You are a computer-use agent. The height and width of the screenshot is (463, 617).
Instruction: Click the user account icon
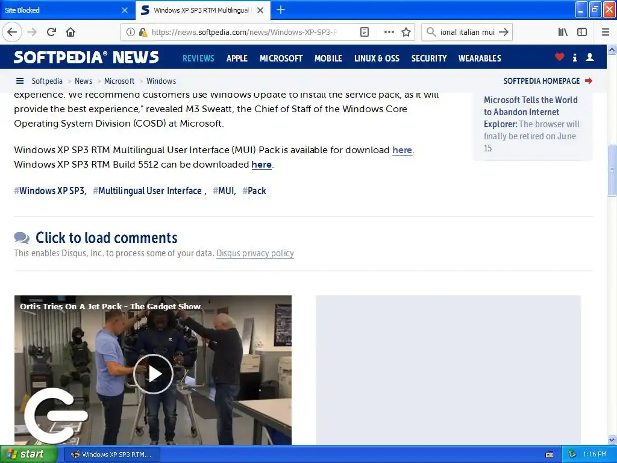click(589, 57)
